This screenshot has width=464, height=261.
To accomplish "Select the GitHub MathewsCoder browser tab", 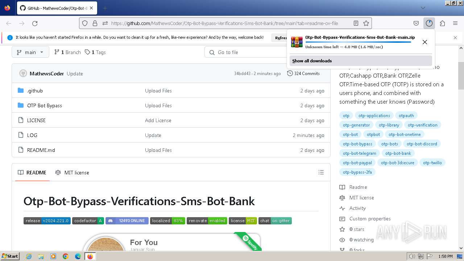I will coord(56,8).
